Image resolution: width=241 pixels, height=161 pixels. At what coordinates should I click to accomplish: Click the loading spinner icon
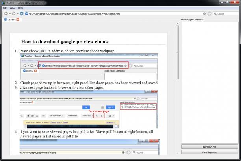(x=209, y=14)
